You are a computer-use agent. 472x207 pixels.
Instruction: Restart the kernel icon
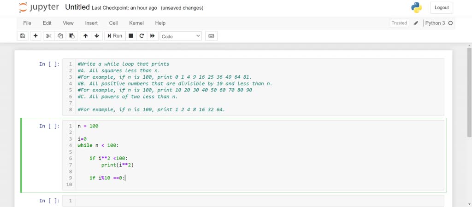click(x=142, y=36)
